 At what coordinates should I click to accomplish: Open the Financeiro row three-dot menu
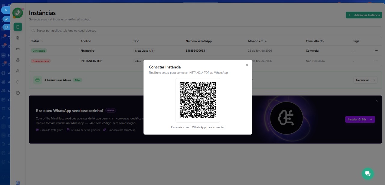376,51
